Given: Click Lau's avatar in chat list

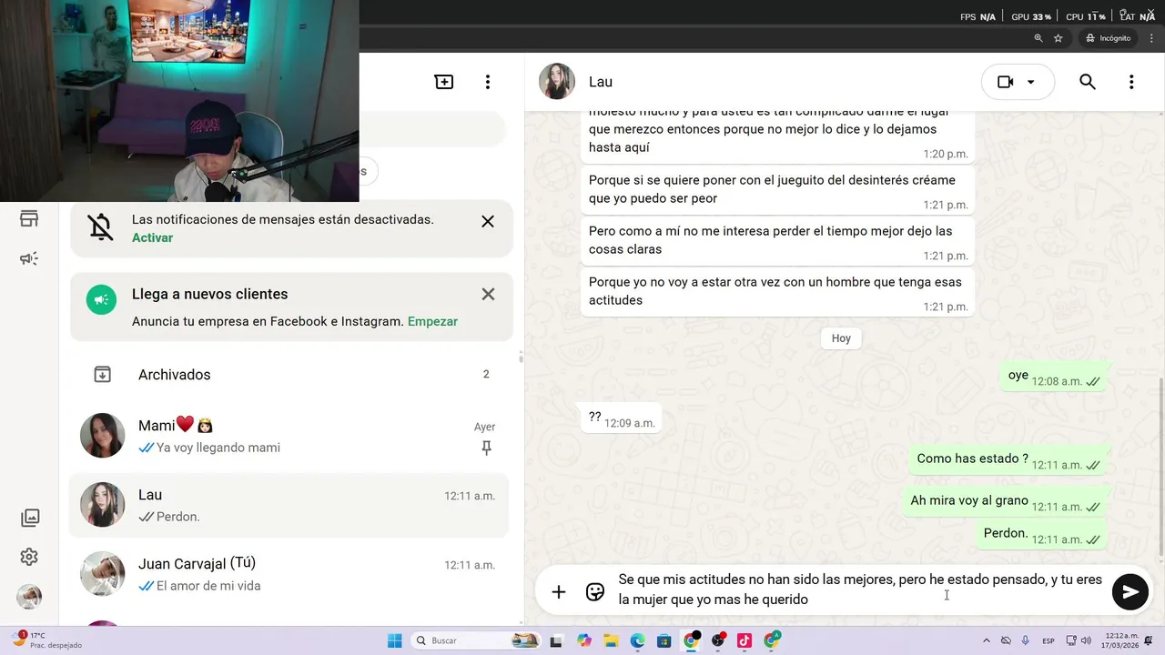Looking at the screenshot, I should tap(102, 505).
